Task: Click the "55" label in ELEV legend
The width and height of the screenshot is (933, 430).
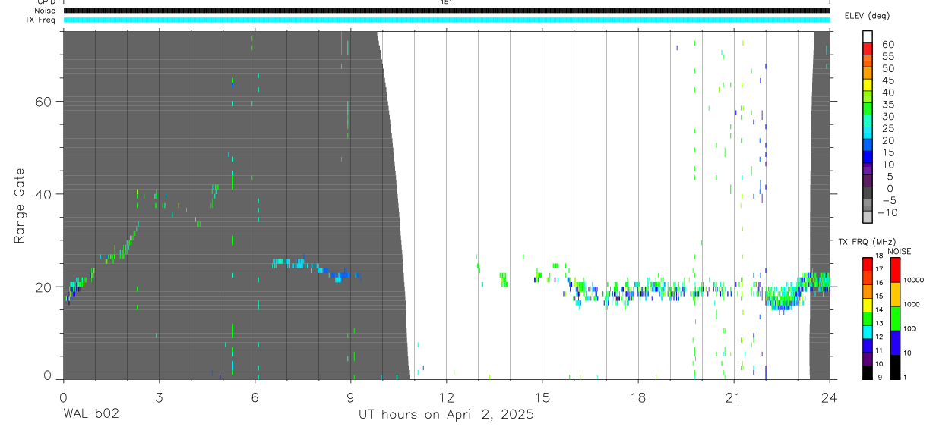Action: (x=887, y=56)
